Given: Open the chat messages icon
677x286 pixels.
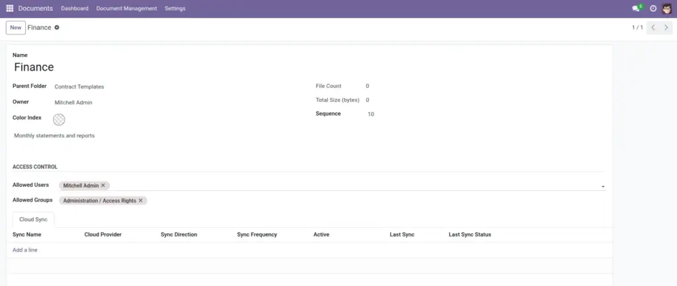Looking at the screenshot, I should tap(637, 8).
